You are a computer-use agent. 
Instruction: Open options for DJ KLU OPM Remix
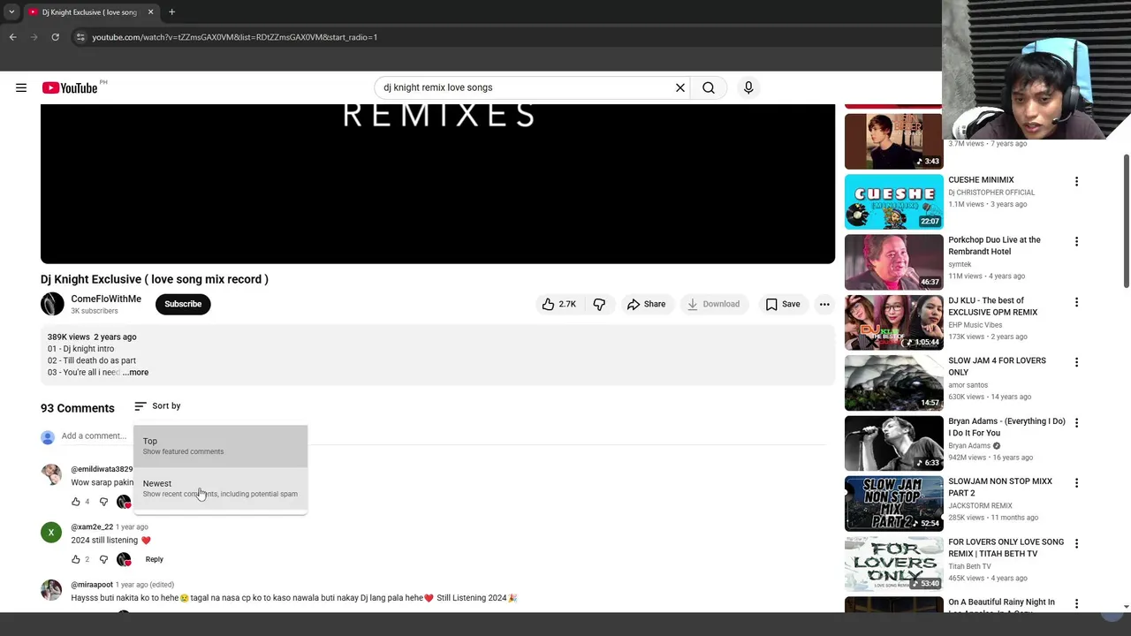point(1076,302)
